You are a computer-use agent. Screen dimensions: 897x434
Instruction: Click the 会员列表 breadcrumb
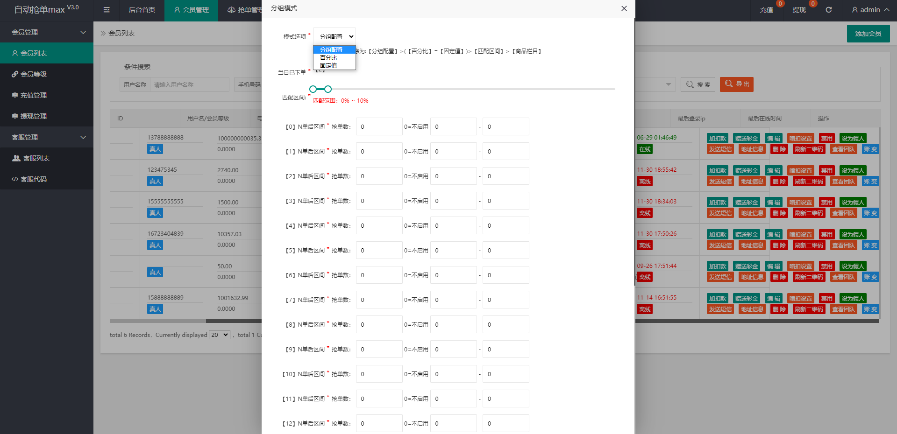point(121,33)
